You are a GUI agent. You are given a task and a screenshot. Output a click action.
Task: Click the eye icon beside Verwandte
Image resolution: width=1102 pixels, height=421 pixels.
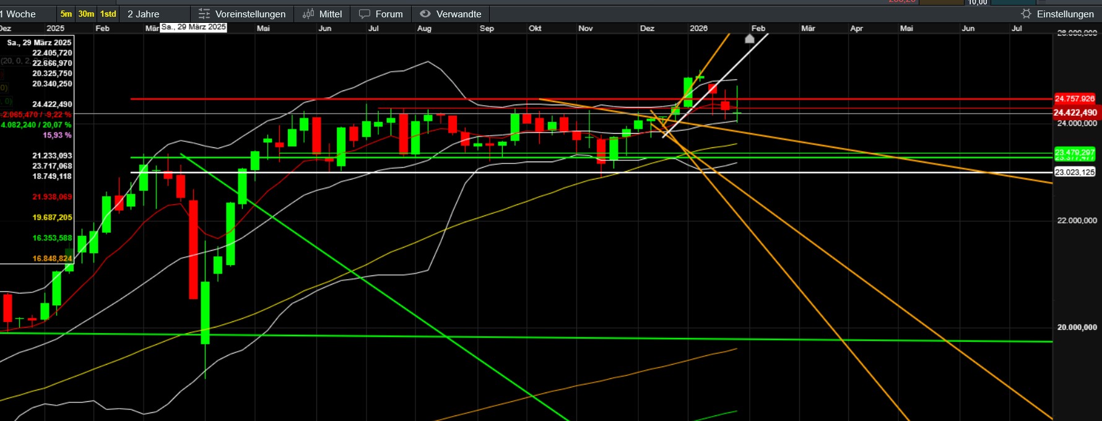tap(425, 14)
